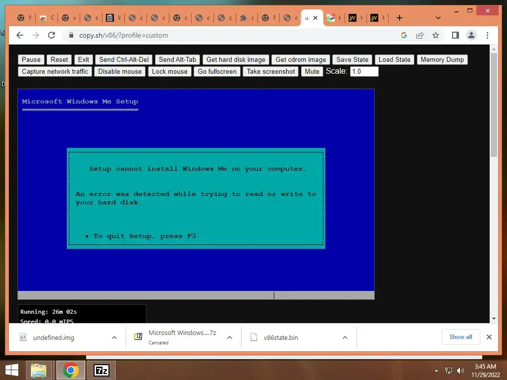Open Chrome's three-dot menu
507x380 pixels.
click(487, 35)
